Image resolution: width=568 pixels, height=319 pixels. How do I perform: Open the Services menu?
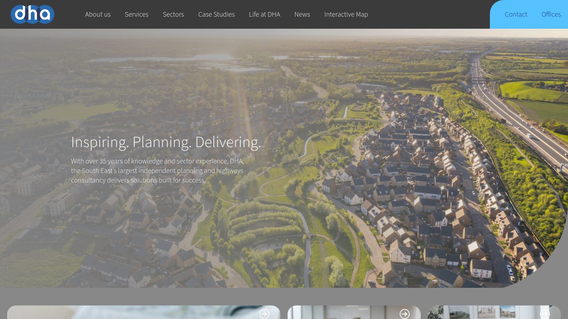(137, 14)
